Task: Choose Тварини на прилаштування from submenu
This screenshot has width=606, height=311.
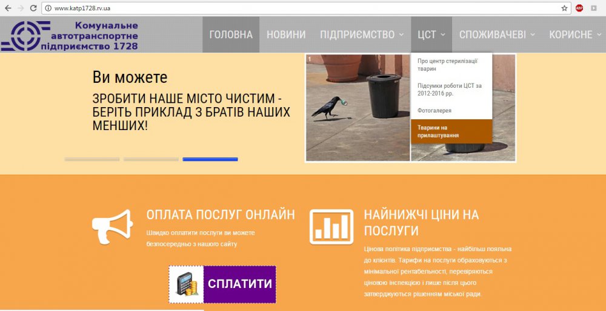Action: point(451,131)
